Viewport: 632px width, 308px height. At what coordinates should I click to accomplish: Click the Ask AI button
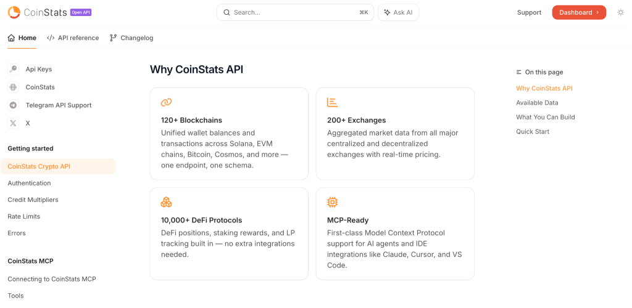399,12
